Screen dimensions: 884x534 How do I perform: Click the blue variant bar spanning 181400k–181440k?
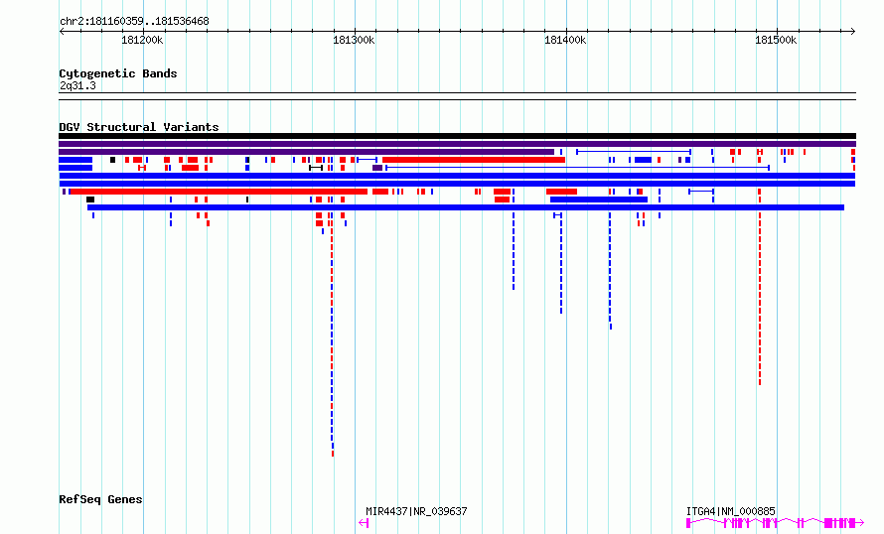pyautogui.click(x=599, y=200)
